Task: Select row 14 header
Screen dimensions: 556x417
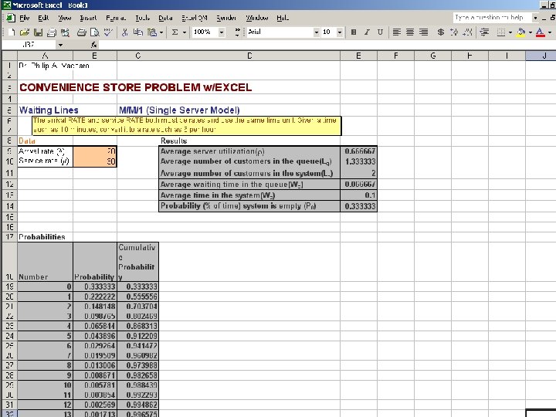Action: point(9,206)
